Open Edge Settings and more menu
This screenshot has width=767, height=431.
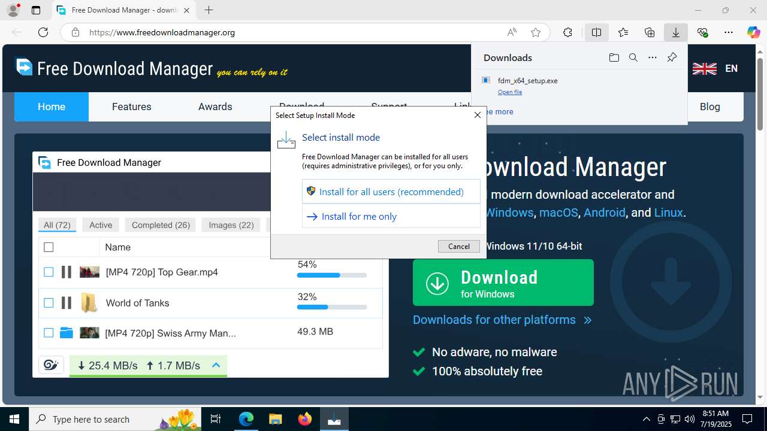728,32
